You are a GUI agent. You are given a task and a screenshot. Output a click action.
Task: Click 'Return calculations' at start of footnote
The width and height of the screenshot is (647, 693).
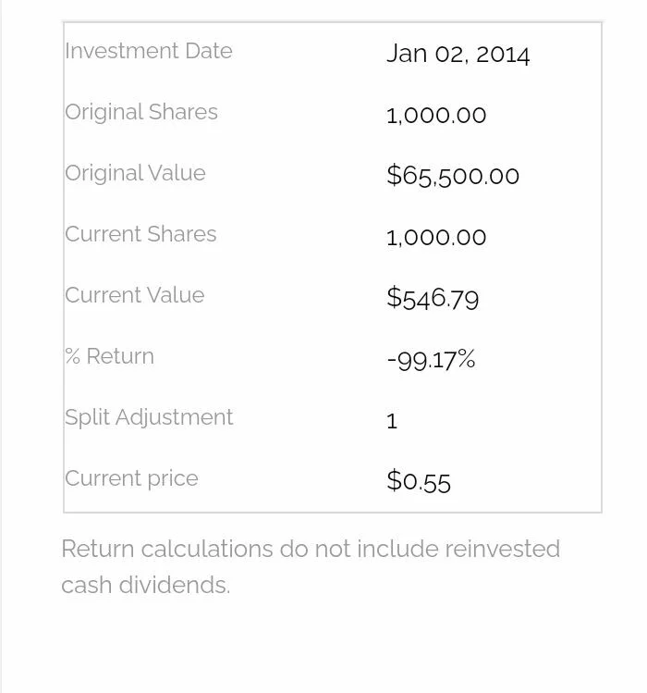click(x=167, y=550)
